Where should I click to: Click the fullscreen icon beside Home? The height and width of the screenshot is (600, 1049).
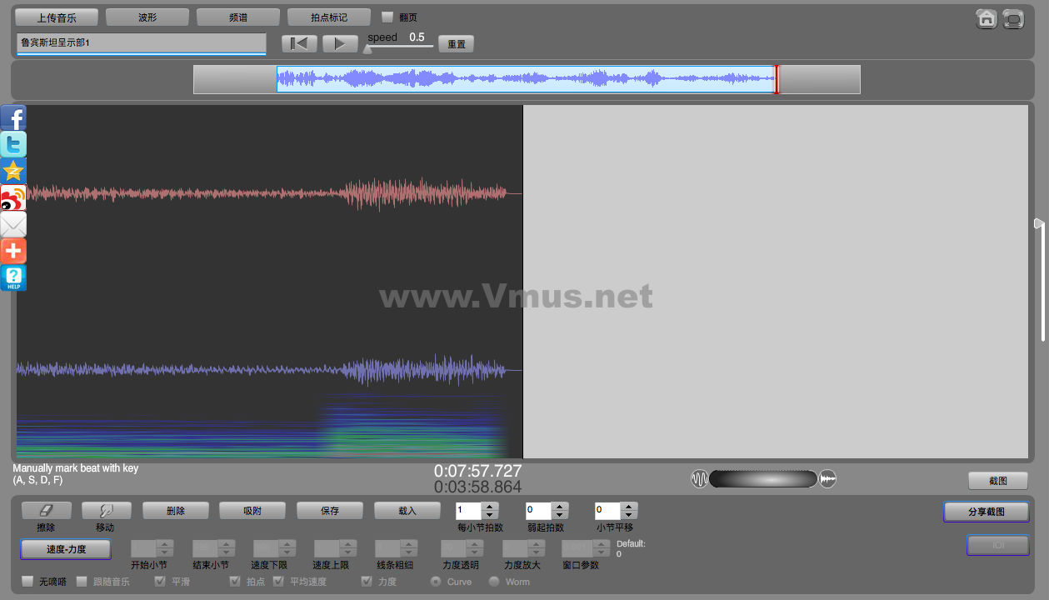point(1013,19)
